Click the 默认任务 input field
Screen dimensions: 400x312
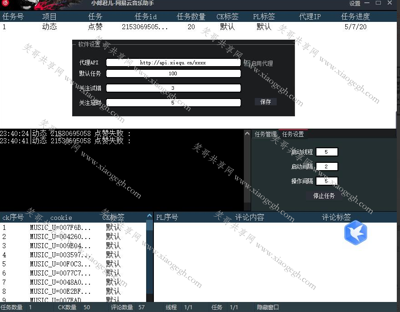[x=173, y=73]
